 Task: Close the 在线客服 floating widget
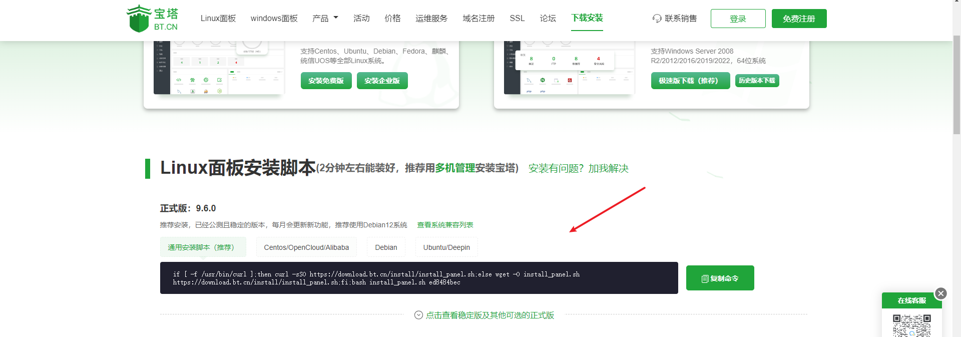[941, 293]
